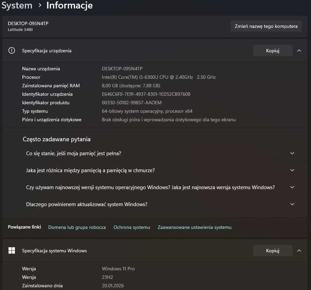The width and height of the screenshot is (311, 290).
Task: Click the Wersja label next to Windows 11 Pro
Action: 29,268
